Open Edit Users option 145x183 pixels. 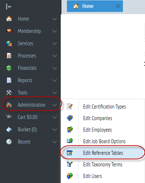[x=93, y=176]
